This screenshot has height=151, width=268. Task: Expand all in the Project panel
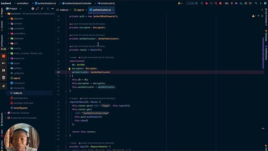37,8
